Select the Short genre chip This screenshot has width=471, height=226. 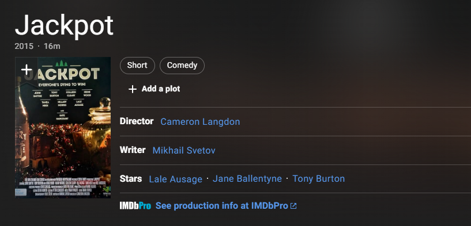click(137, 66)
